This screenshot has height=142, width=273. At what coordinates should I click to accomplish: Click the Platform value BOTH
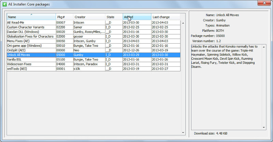point(220,31)
